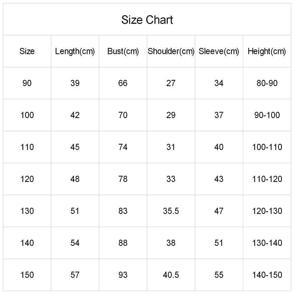Select the bust value 93

(123, 275)
